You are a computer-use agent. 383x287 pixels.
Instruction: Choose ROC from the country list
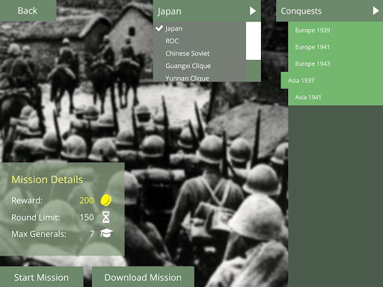click(x=200, y=41)
